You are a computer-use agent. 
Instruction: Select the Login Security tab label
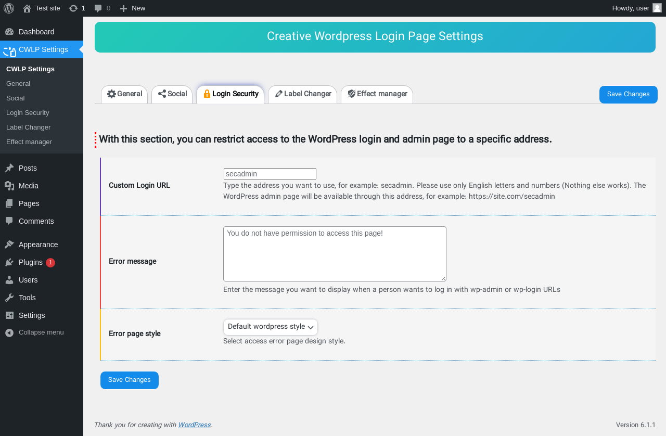point(235,94)
